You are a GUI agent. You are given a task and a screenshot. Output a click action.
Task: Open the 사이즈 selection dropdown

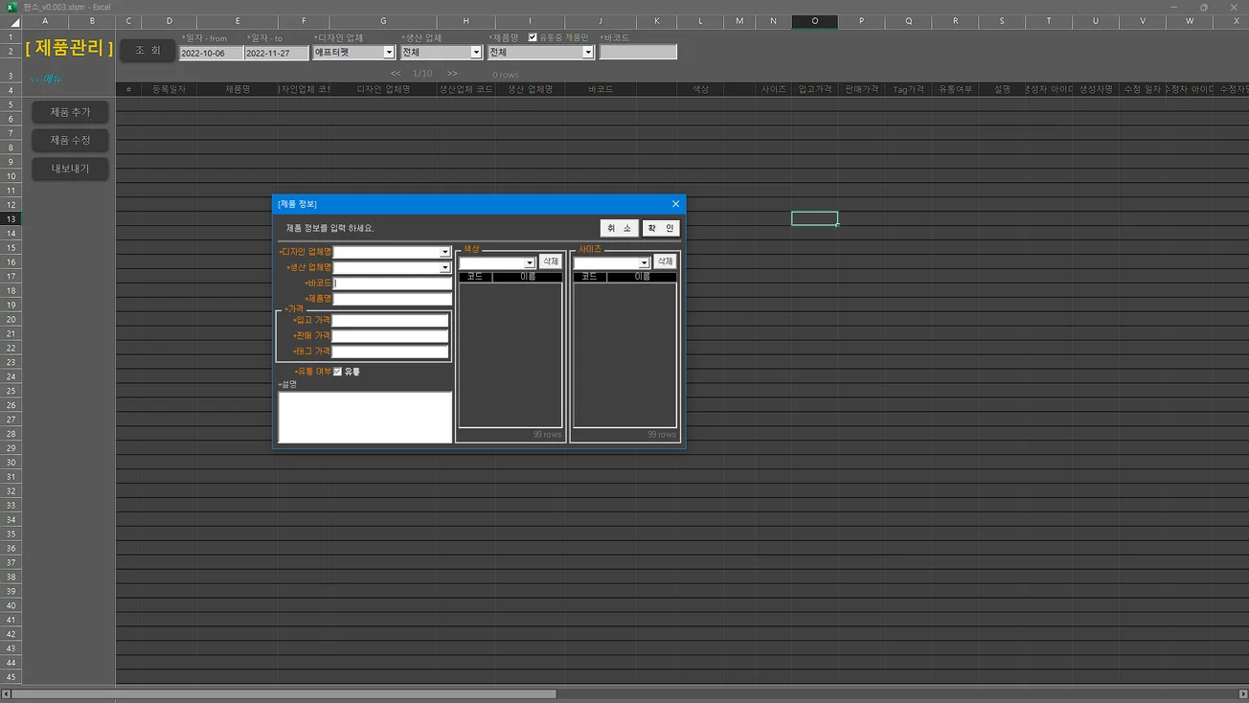[645, 263]
